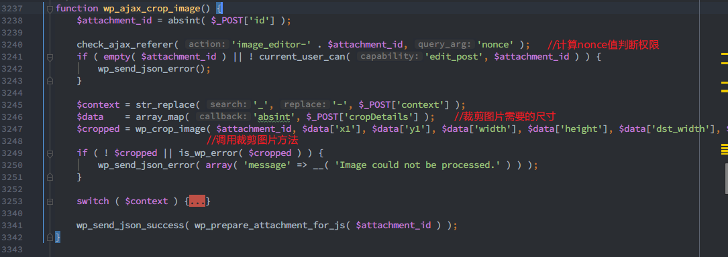728x257 pixels.
Task: Click line number 3240 in gutter
Action: 12,44
